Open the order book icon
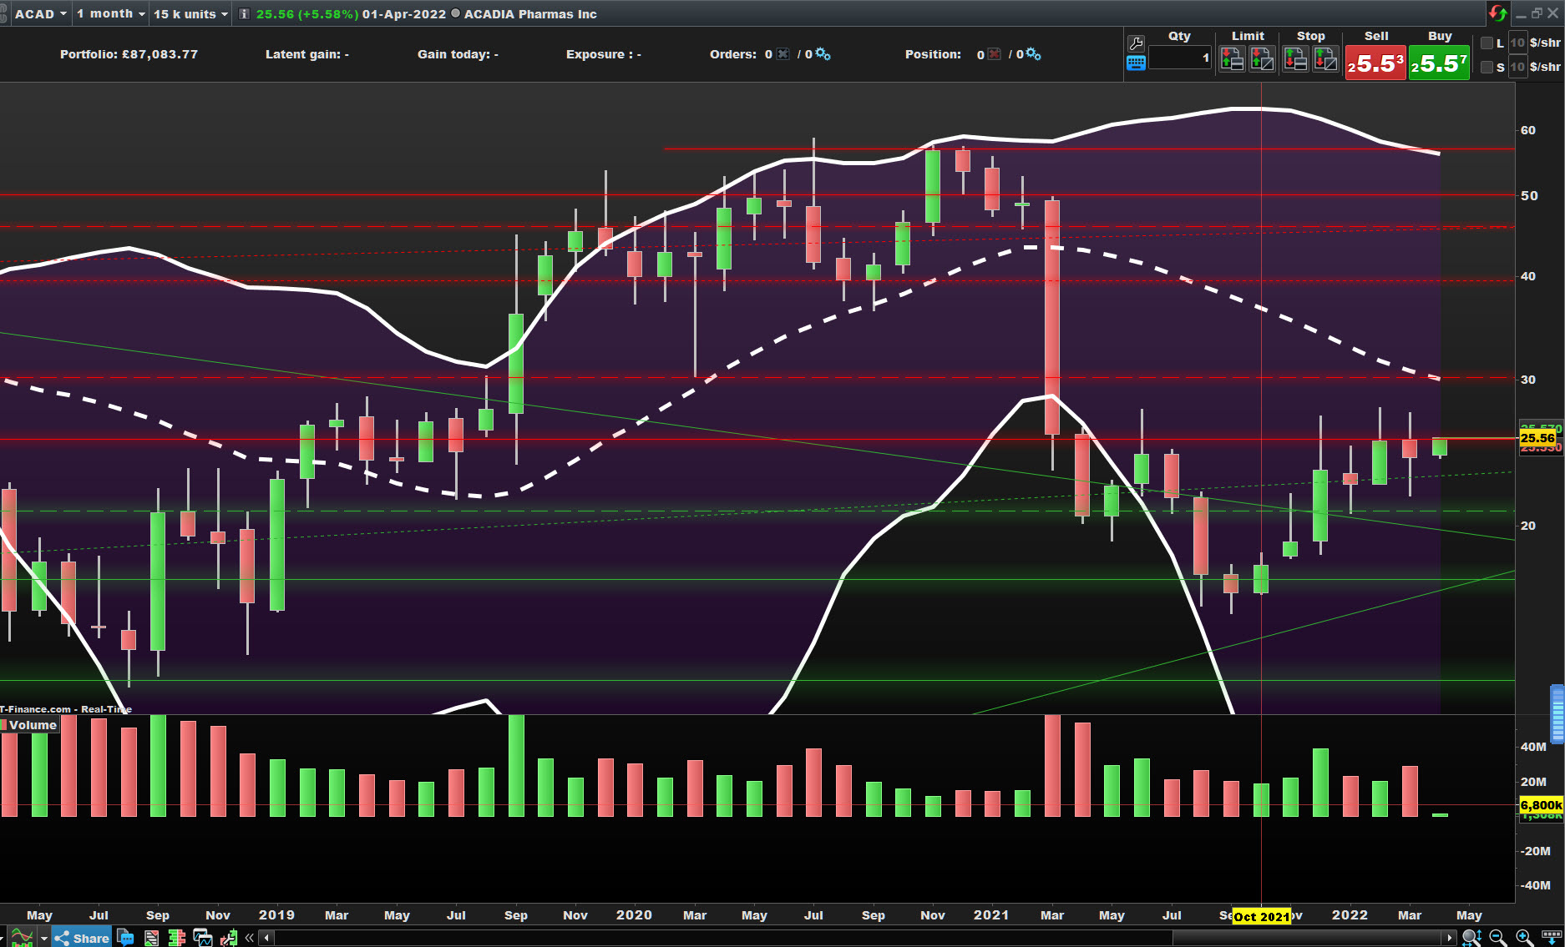This screenshot has width=1565, height=947. [176, 938]
